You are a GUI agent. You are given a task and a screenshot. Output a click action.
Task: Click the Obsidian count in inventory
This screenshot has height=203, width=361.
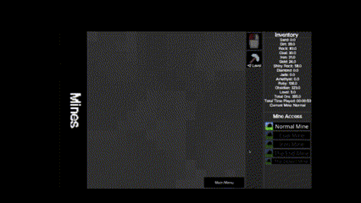[x=288, y=88]
